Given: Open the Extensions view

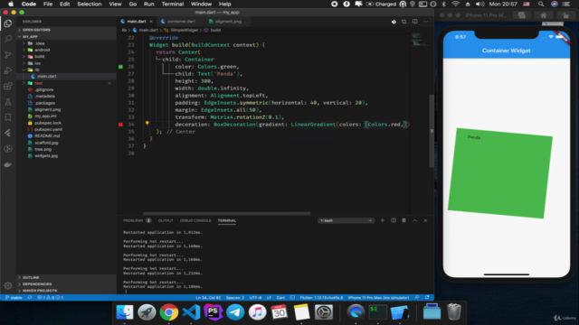Looking at the screenshot, I should 8,87.
